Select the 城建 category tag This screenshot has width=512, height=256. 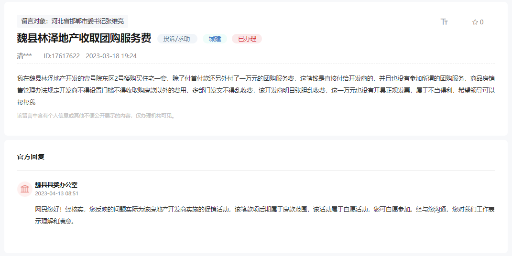tap(215, 39)
